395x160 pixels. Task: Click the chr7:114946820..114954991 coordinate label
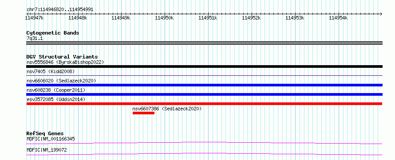tap(60, 10)
